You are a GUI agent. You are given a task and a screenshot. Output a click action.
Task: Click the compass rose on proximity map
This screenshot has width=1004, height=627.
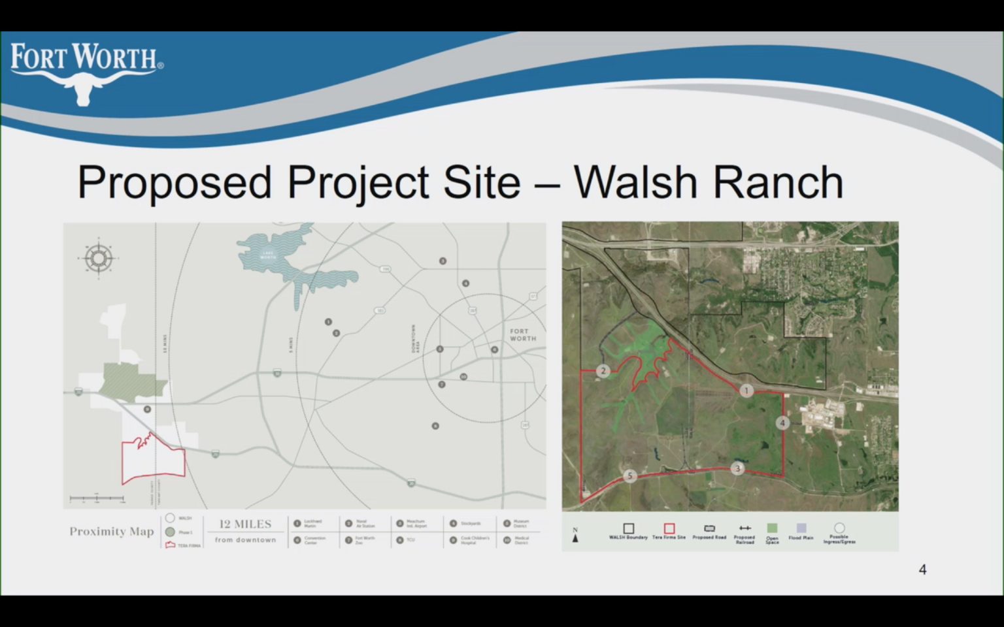tap(99, 259)
